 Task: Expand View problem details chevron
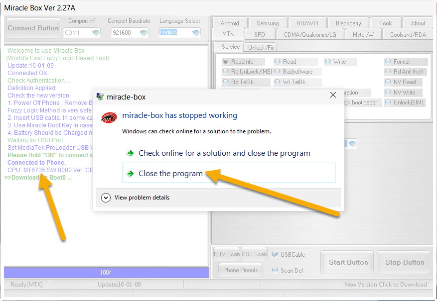pyautogui.click(x=106, y=198)
